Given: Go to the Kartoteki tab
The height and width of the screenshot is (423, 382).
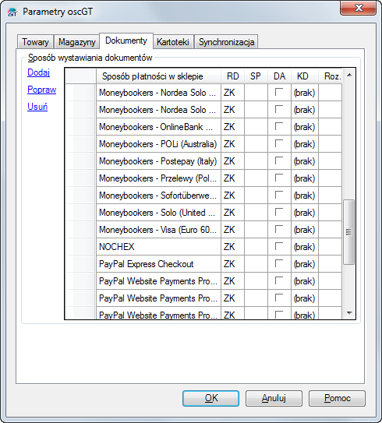Looking at the screenshot, I should 173,42.
